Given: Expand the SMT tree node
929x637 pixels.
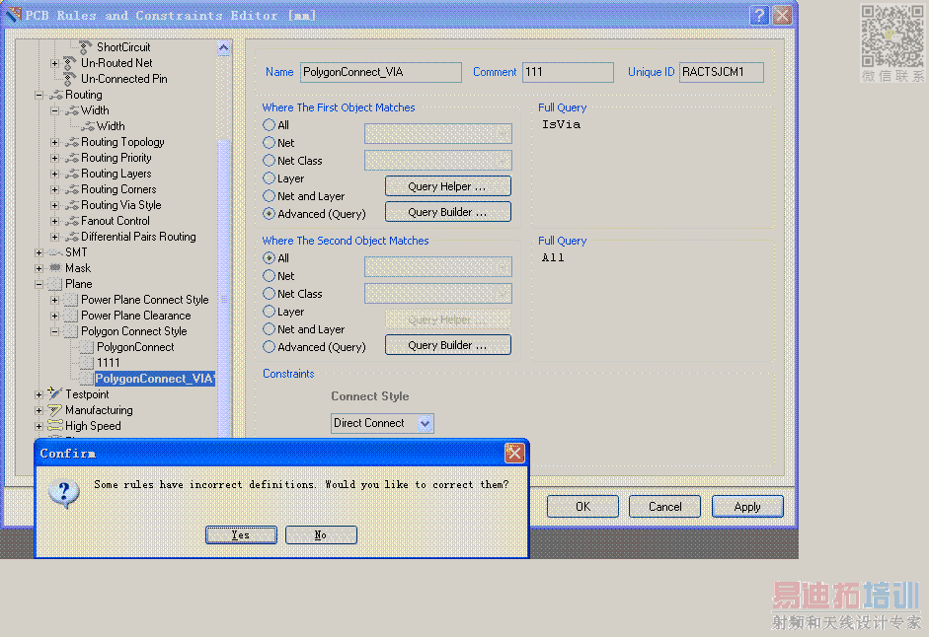Looking at the screenshot, I should point(39,252).
